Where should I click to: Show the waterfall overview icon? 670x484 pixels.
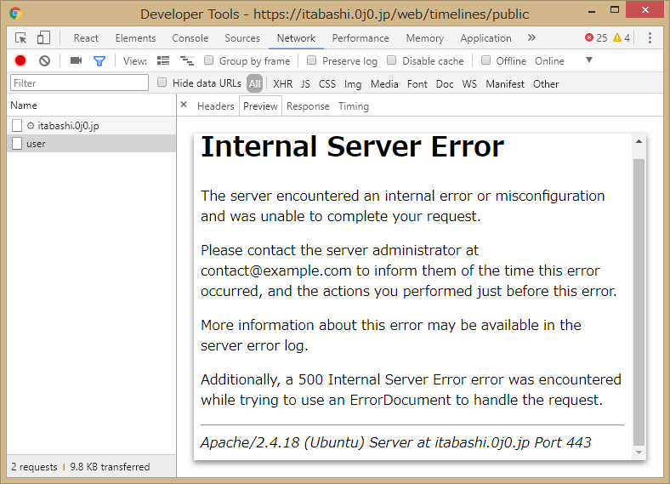coord(187,61)
